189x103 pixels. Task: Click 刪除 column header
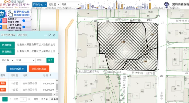(3, 75)
